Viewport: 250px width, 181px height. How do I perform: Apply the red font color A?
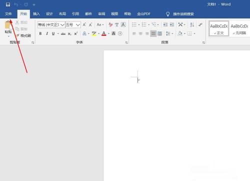coord(104,33)
